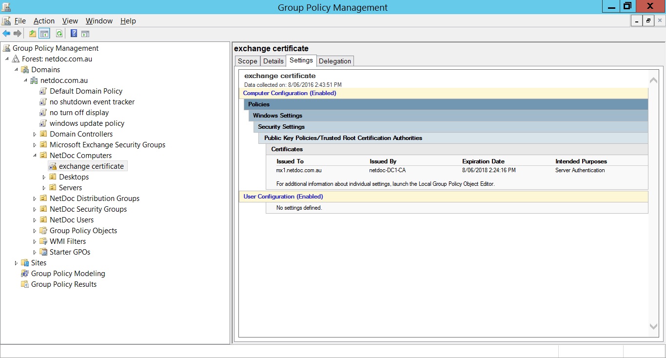The height and width of the screenshot is (358, 666).
Task: Click the Sites icon in tree
Action: pos(25,263)
